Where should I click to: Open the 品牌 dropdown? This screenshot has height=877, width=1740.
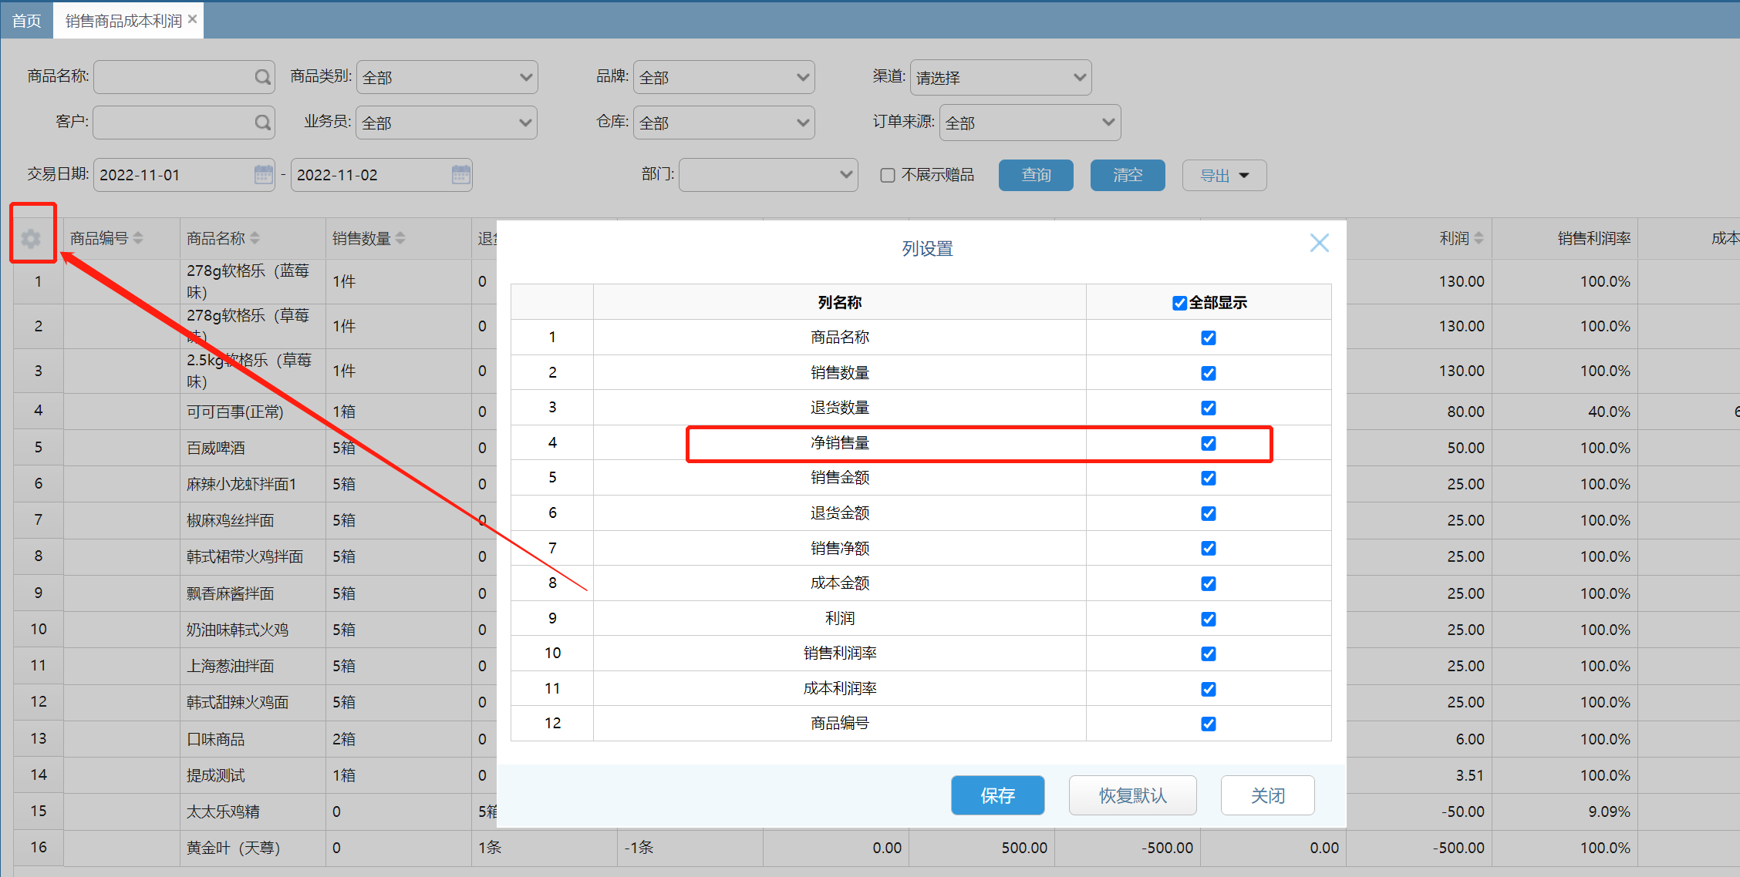pos(723,77)
